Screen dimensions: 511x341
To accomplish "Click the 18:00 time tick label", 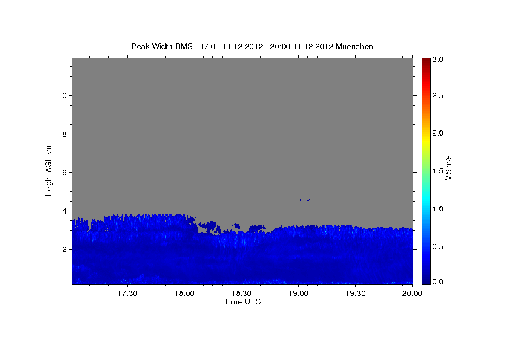I will (x=184, y=293).
